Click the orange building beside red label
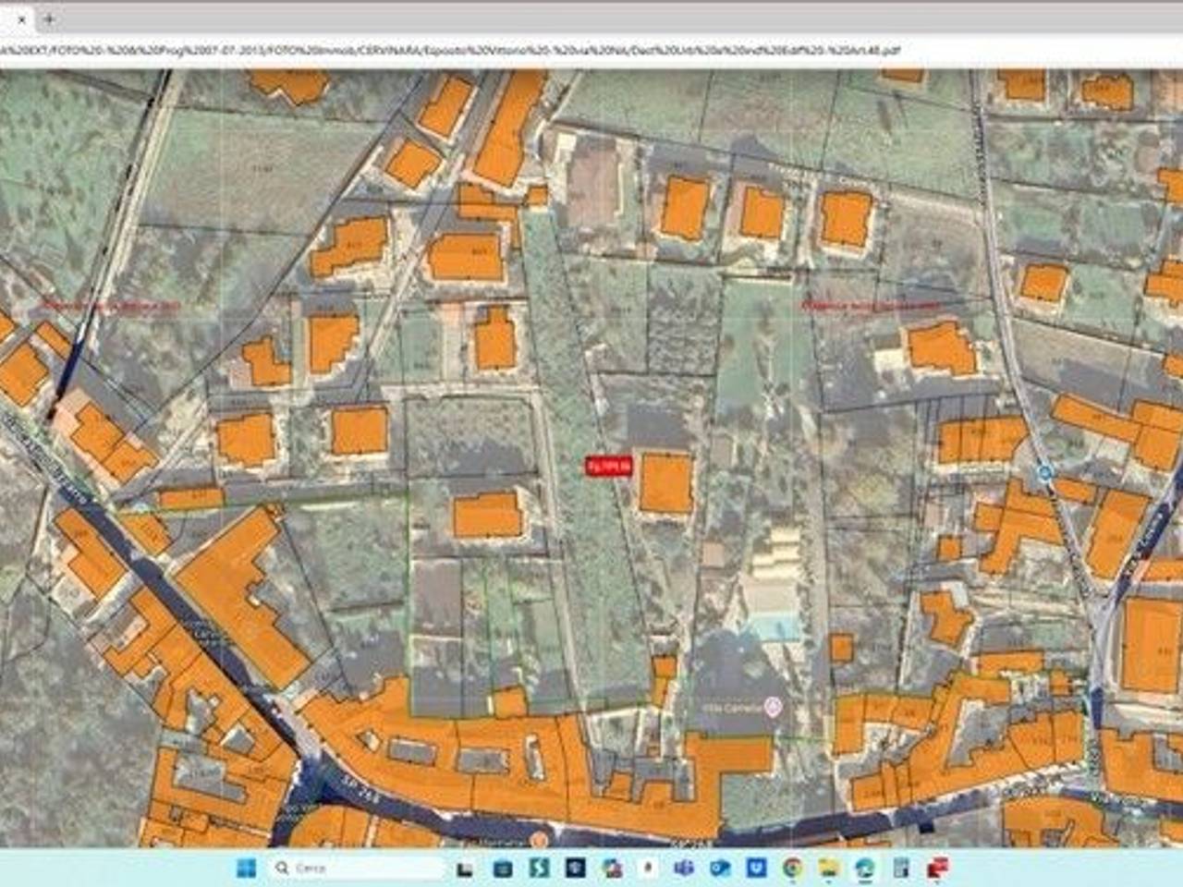The height and width of the screenshot is (887, 1183). point(665,482)
